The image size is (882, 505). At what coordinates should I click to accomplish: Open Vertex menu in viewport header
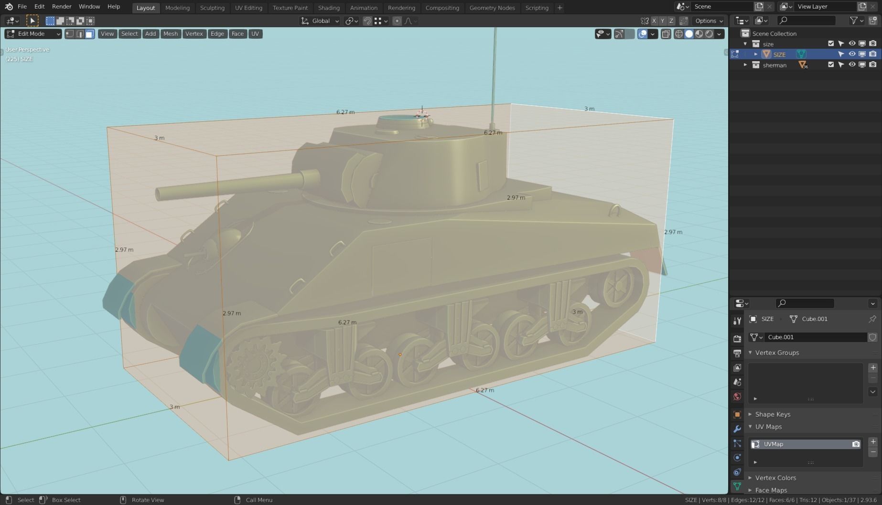coord(194,34)
